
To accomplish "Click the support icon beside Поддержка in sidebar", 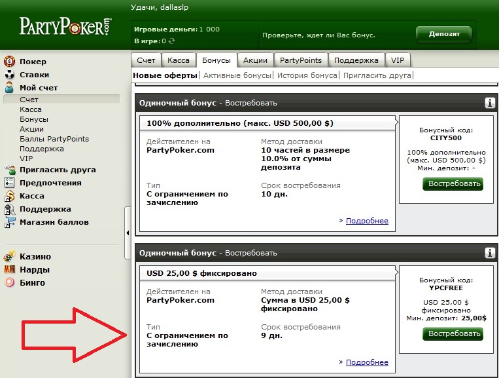I will (x=10, y=209).
